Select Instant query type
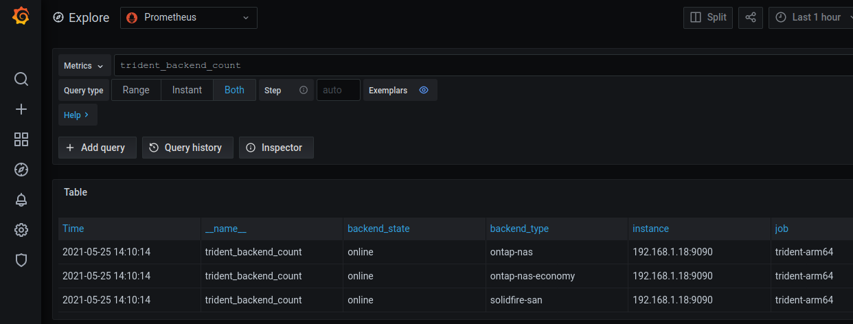This screenshot has height=324, width=853. click(187, 90)
